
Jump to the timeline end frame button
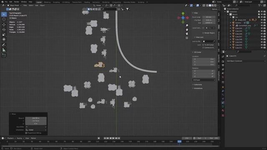pos(119,138)
